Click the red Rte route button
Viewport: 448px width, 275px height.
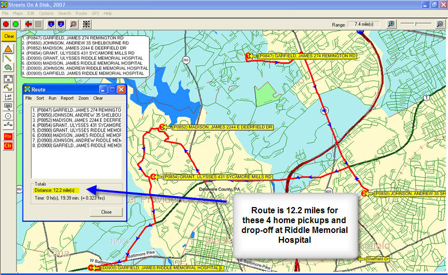tap(8, 136)
